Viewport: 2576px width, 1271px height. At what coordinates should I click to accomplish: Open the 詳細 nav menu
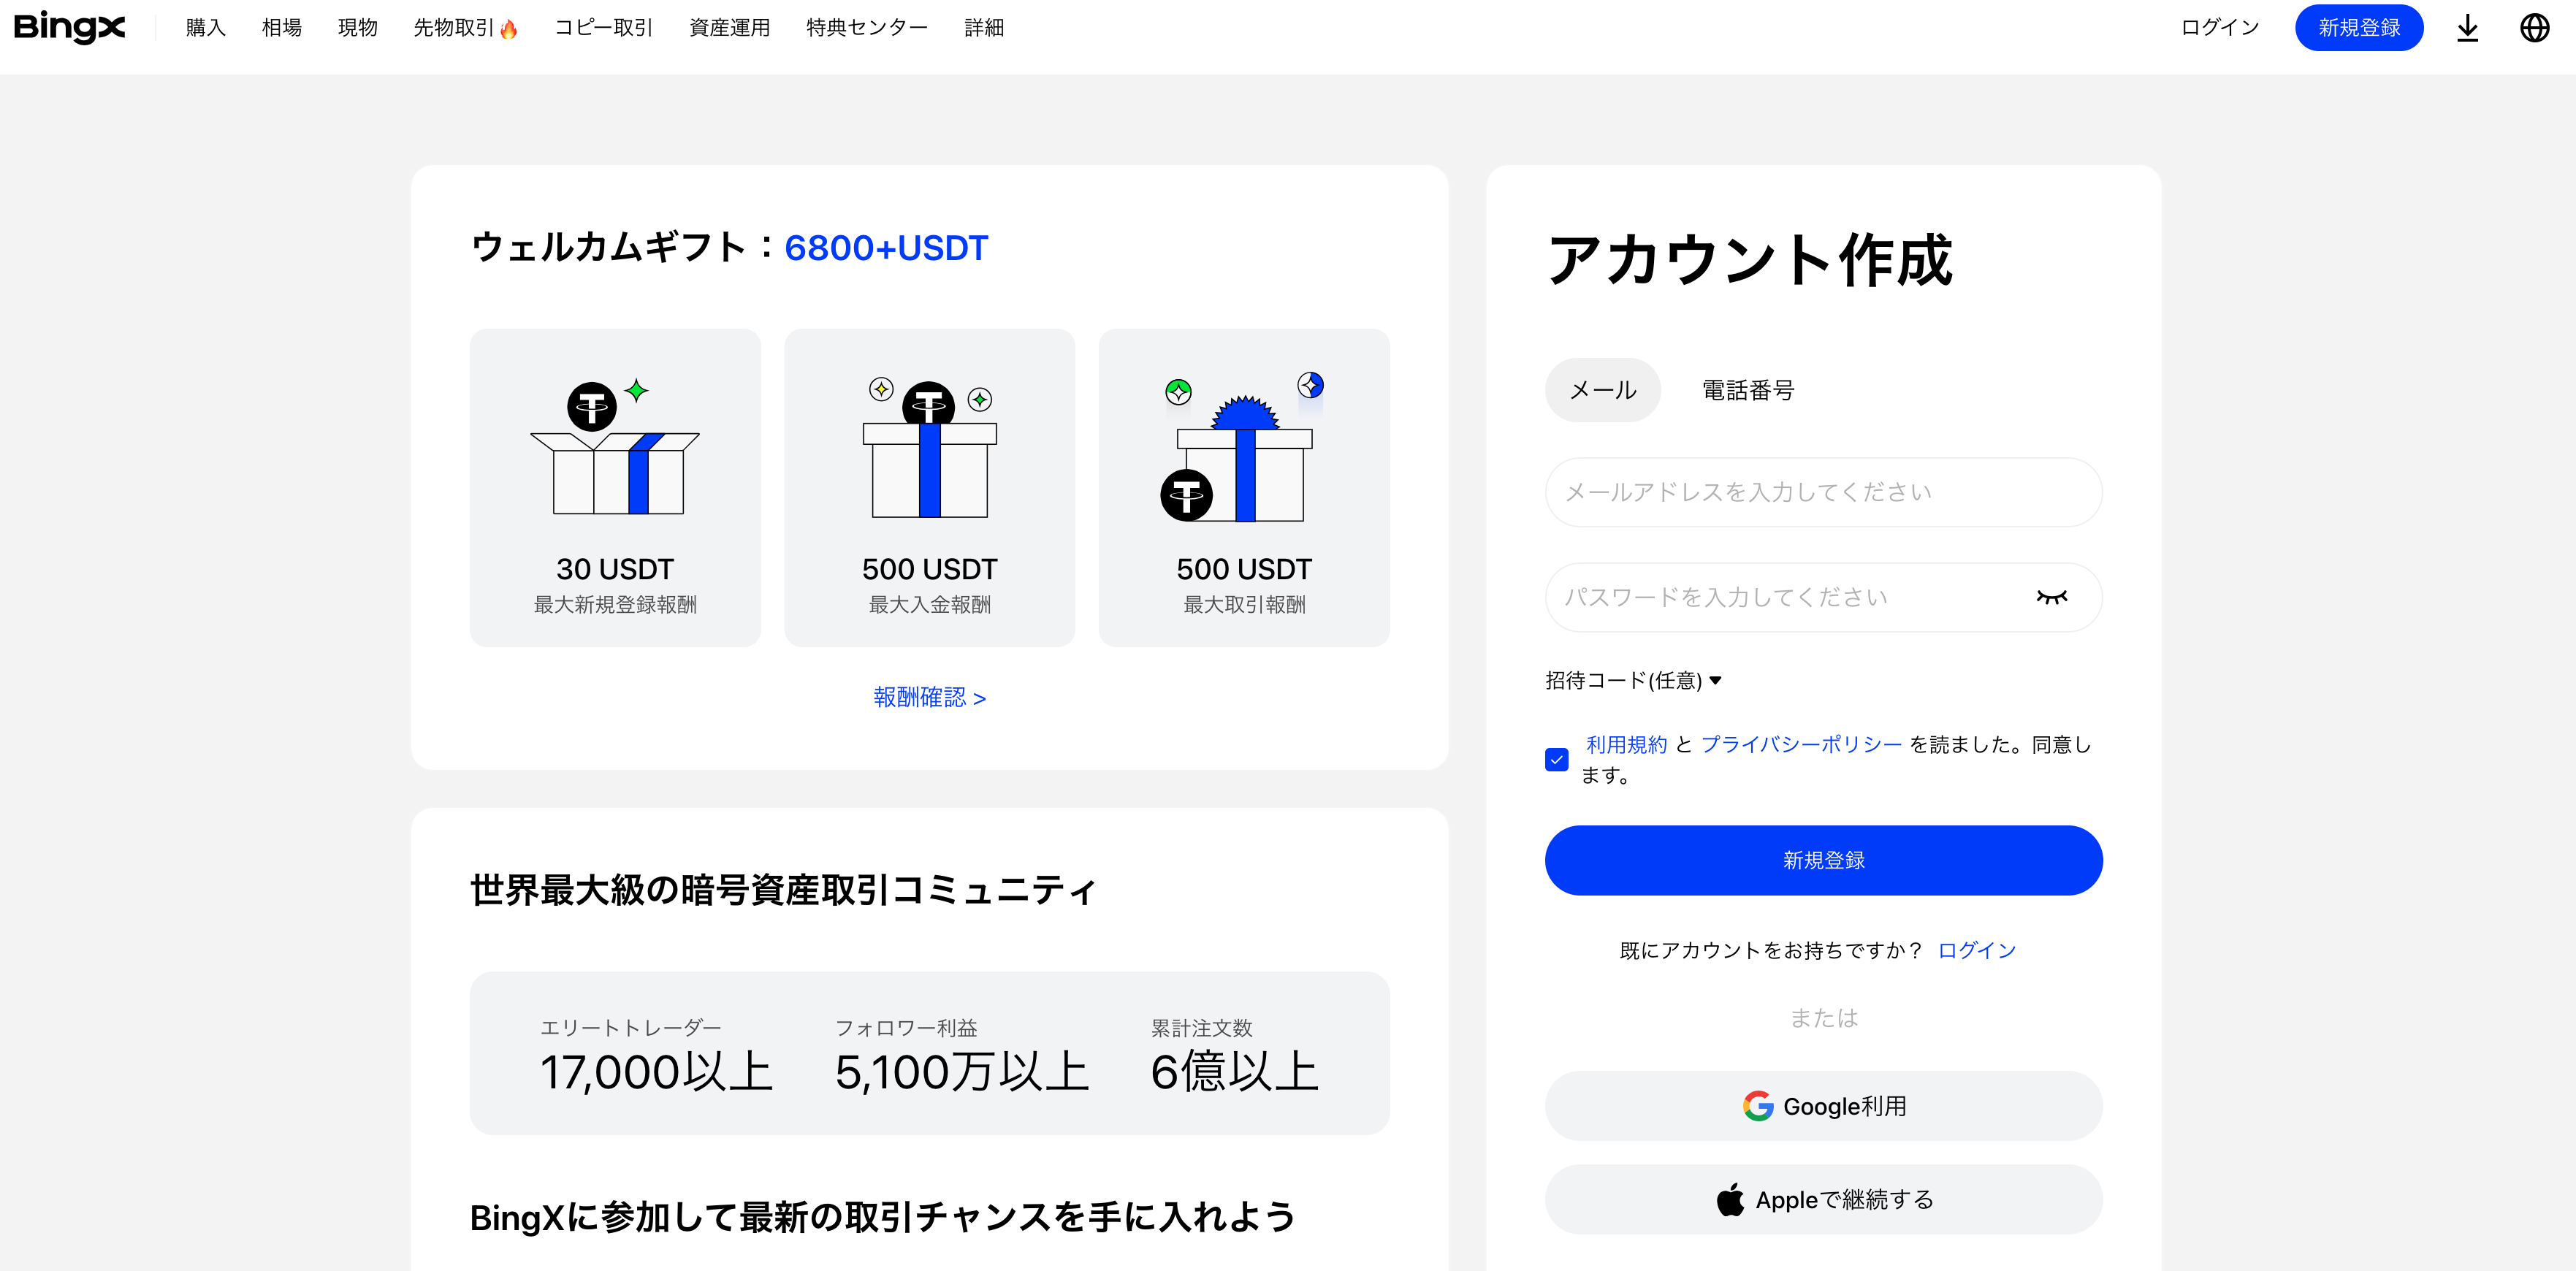[983, 28]
